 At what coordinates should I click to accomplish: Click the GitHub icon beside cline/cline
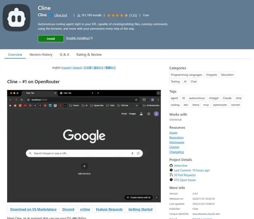(x=171, y=166)
